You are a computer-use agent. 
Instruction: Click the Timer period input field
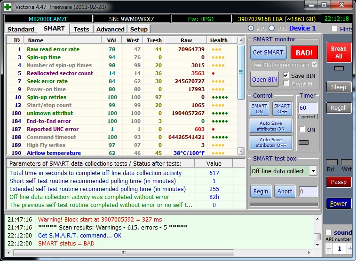(x=308, y=108)
